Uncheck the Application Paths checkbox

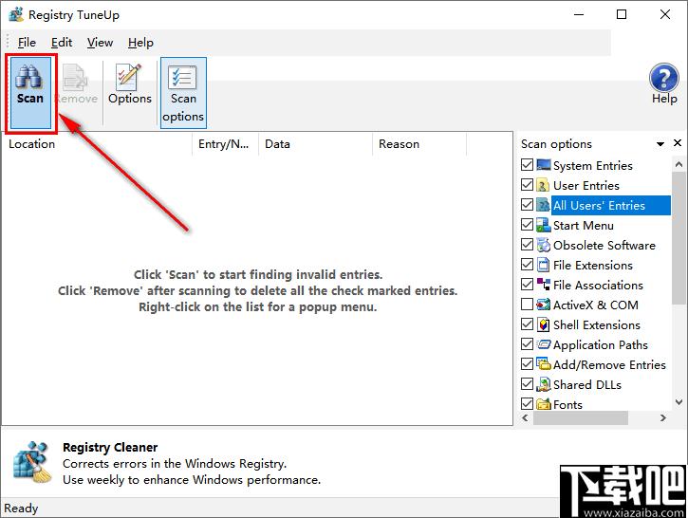[x=527, y=343]
